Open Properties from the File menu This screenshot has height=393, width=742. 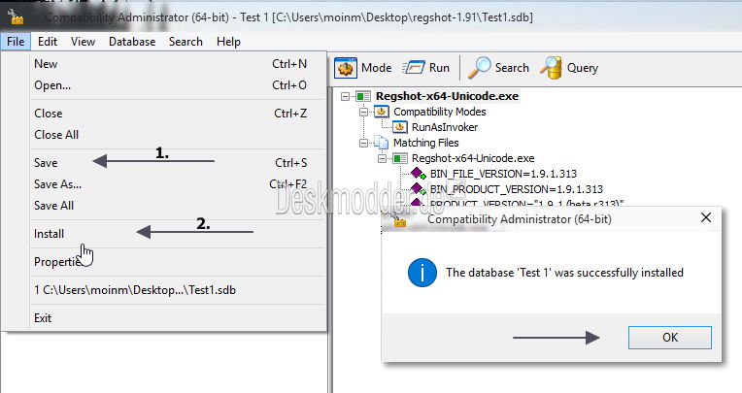[178, 262]
